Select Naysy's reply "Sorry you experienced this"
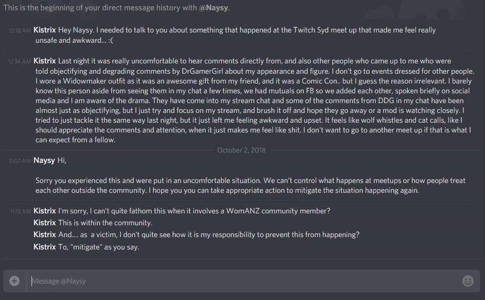Viewport: 485px width, 300px height. pyautogui.click(x=250, y=185)
